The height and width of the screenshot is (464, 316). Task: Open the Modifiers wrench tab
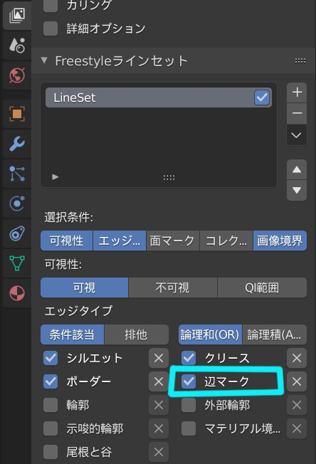click(17, 144)
